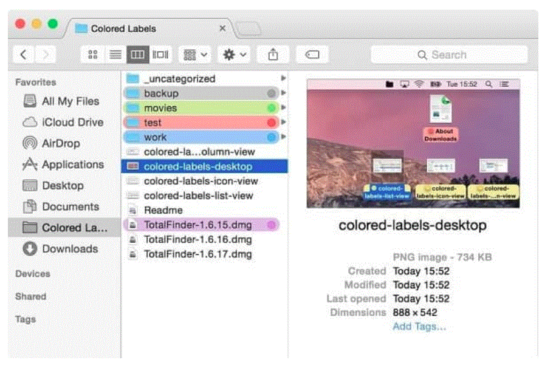Image resolution: width=542 pixels, height=377 pixels.
Task: Open the Action gear menu
Action: click(x=235, y=55)
